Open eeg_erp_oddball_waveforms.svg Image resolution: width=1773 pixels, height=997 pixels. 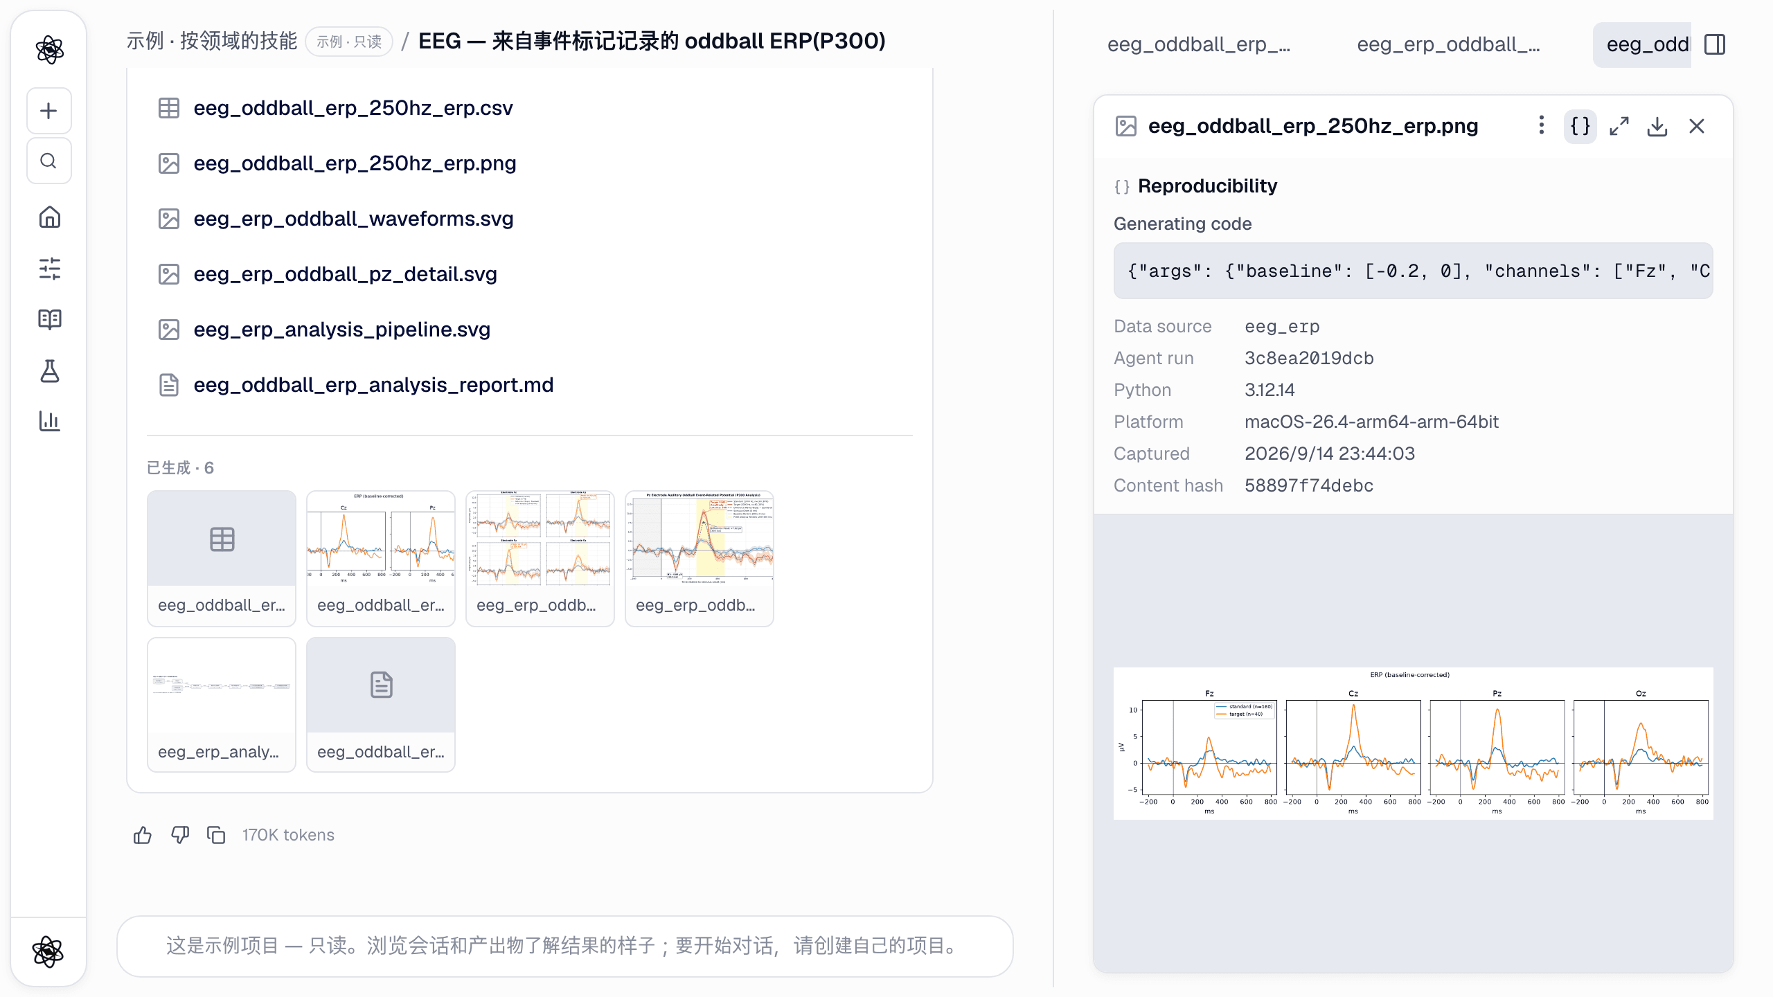(x=353, y=219)
